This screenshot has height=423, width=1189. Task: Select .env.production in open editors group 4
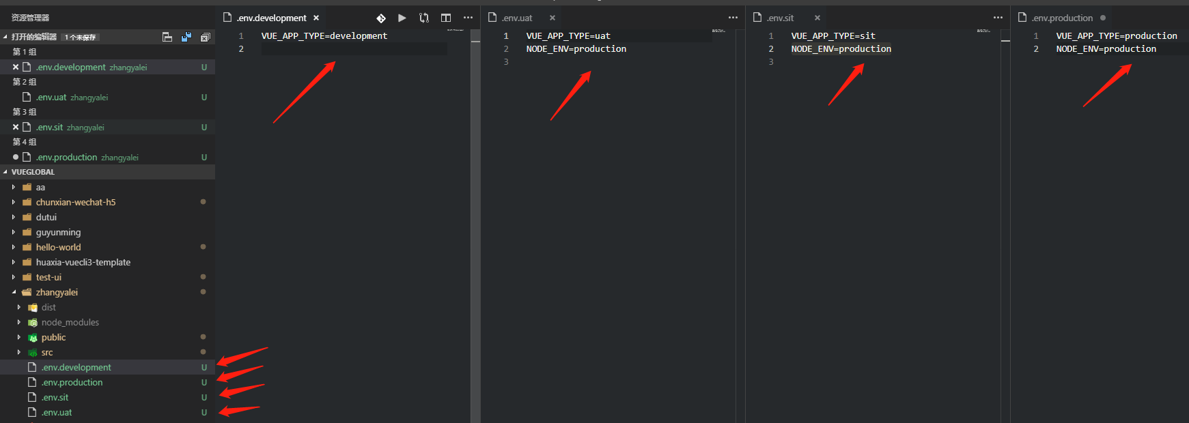(x=107, y=157)
